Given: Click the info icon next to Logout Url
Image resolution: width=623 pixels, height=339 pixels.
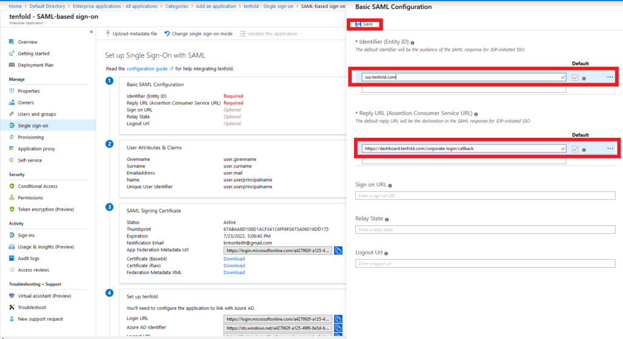Looking at the screenshot, I should 386,253.
